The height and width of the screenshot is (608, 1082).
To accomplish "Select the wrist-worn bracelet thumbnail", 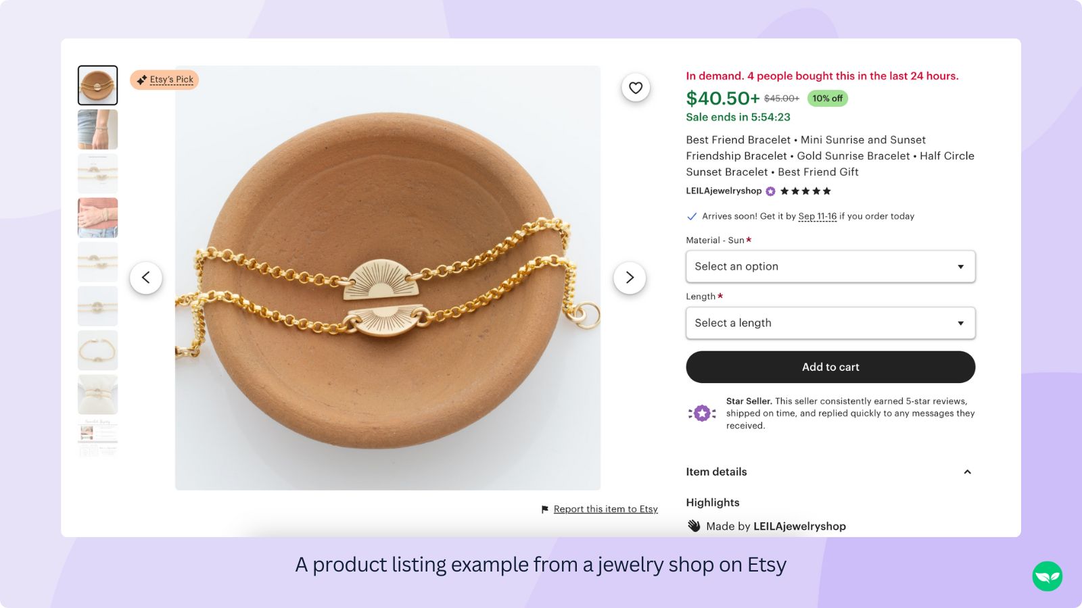I will pyautogui.click(x=97, y=128).
